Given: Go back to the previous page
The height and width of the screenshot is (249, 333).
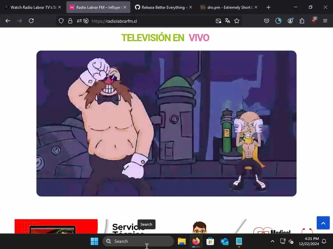Looking at the screenshot, I should [x=8, y=21].
